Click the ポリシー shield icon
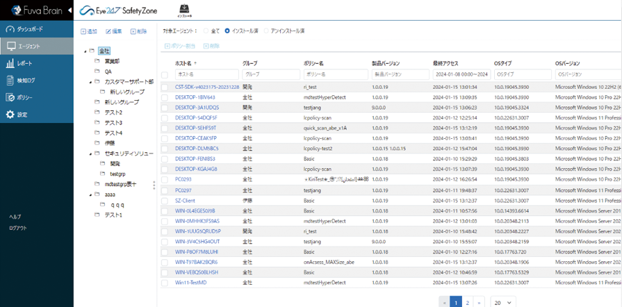This screenshot has height=307, width=622. tap(10, 97)
